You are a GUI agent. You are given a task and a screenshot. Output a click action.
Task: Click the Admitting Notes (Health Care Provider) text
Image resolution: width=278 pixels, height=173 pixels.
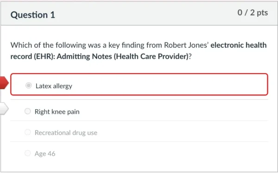pyautogui.click(x=122, y=56)
